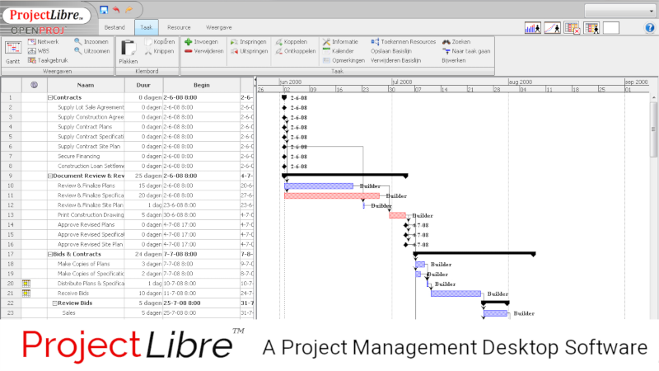Click the resource table view icon
The image size is (659, 371).
tap(591, 28)
